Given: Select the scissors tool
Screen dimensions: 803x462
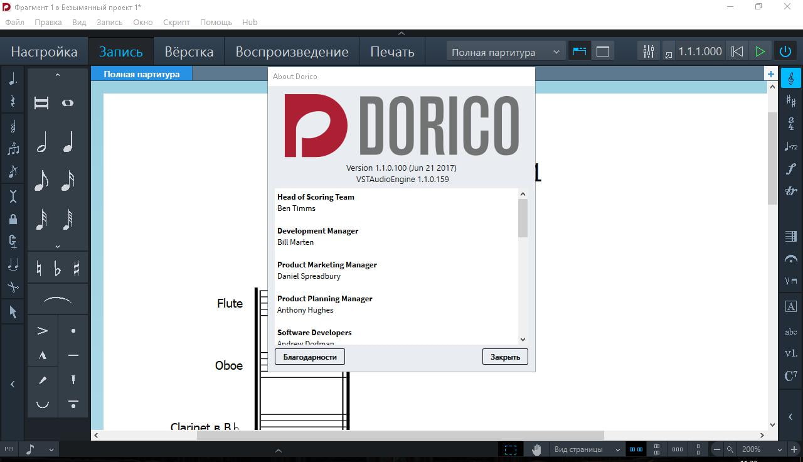Looking at the screenshot, I should pos(13,287).
